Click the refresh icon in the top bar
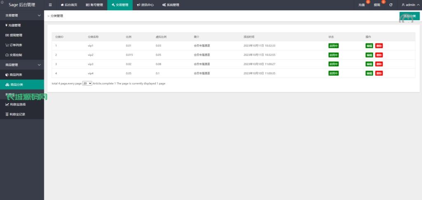Viewport: 422px width, 200px height. 391,5
